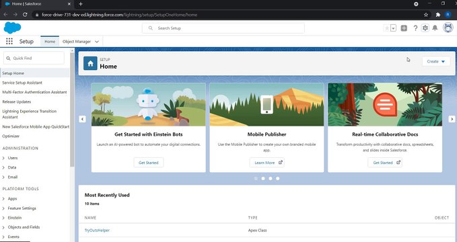This screenshot has height=242, width=457.
Task: Expand the Users tree node
Action: (3, 158)
